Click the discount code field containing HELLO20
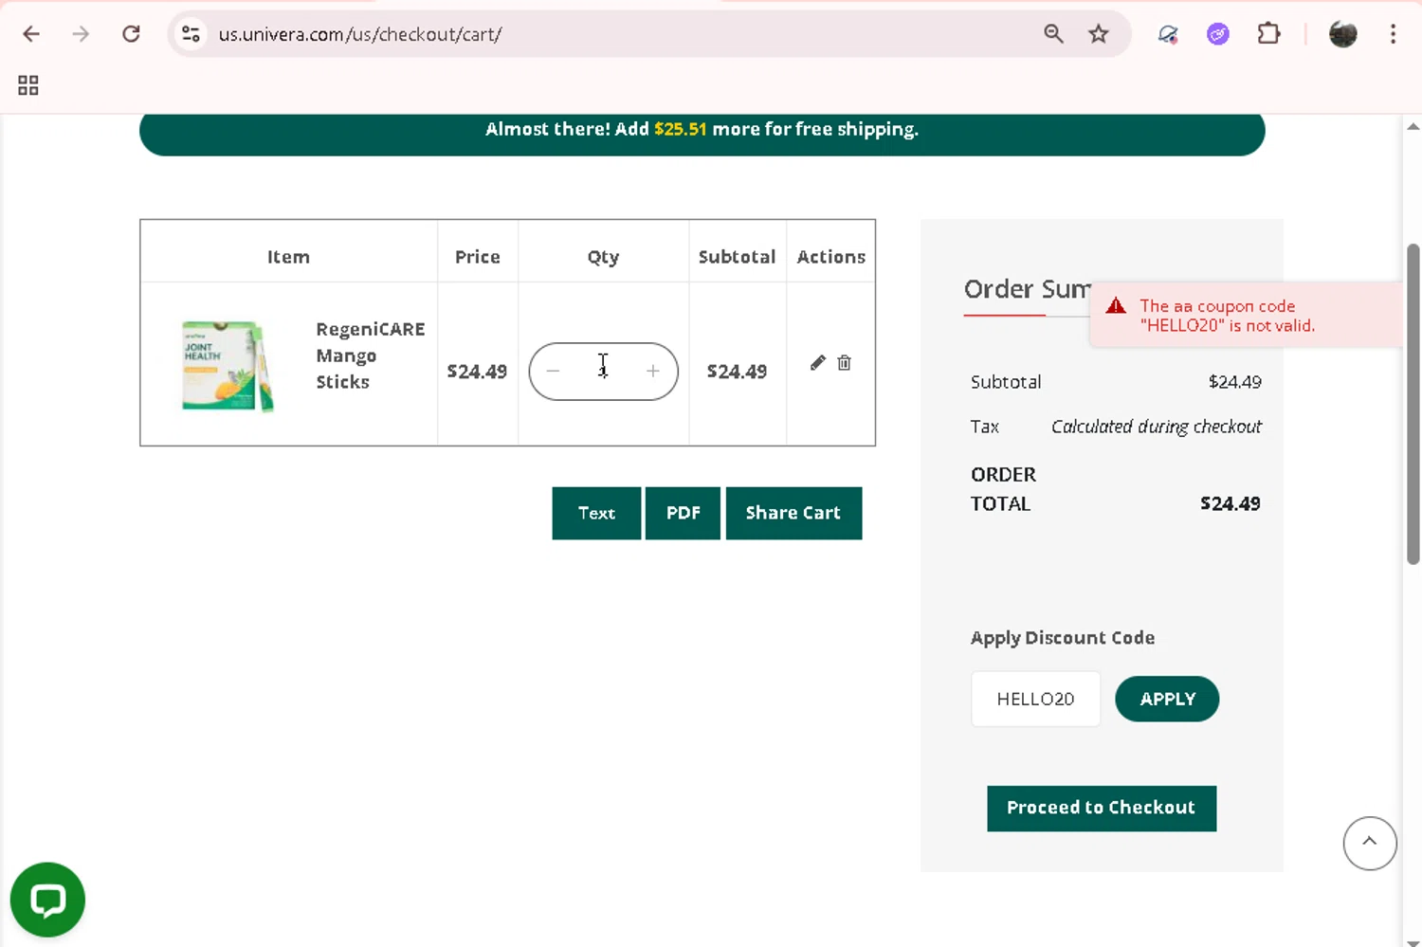Viewport: 1422px width, 947px height. [x=1035, y=699]
